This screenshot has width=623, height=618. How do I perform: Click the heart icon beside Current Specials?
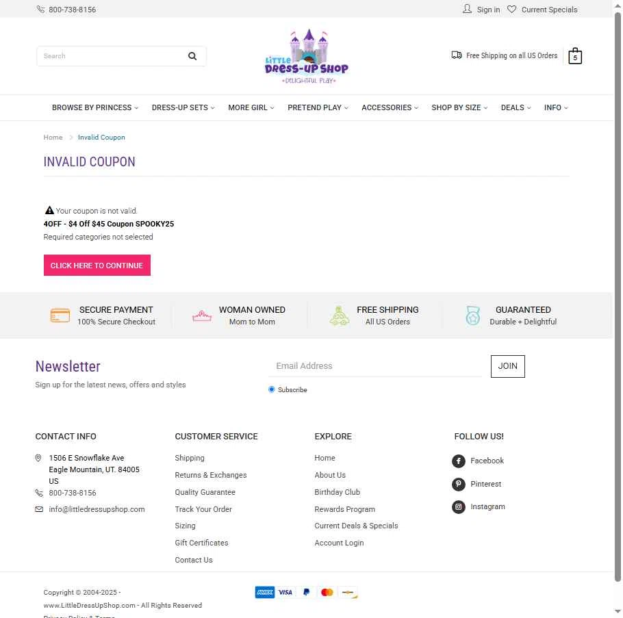512,9
